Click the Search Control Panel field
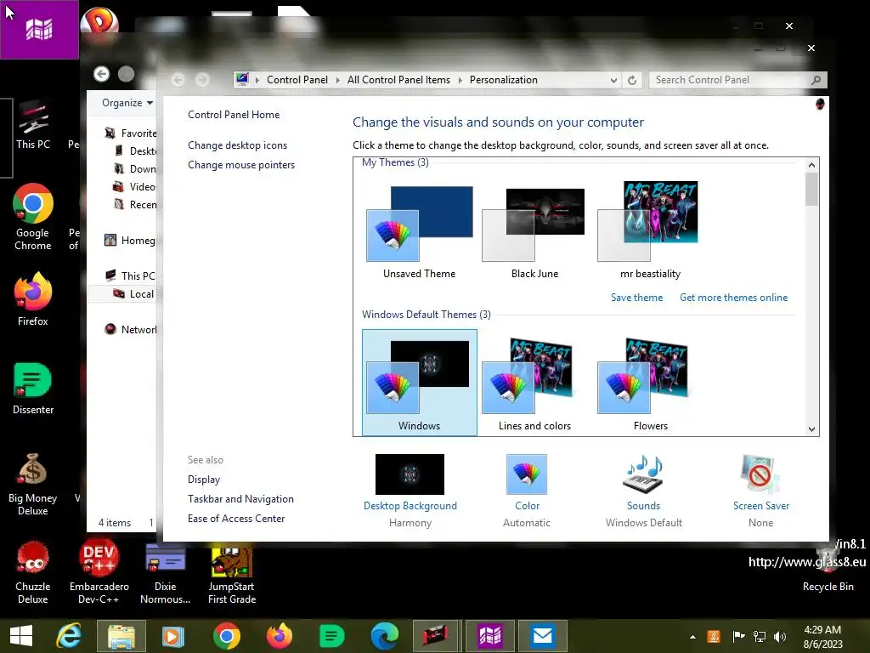Screen dimensions: 870x653 pos(738,80)
